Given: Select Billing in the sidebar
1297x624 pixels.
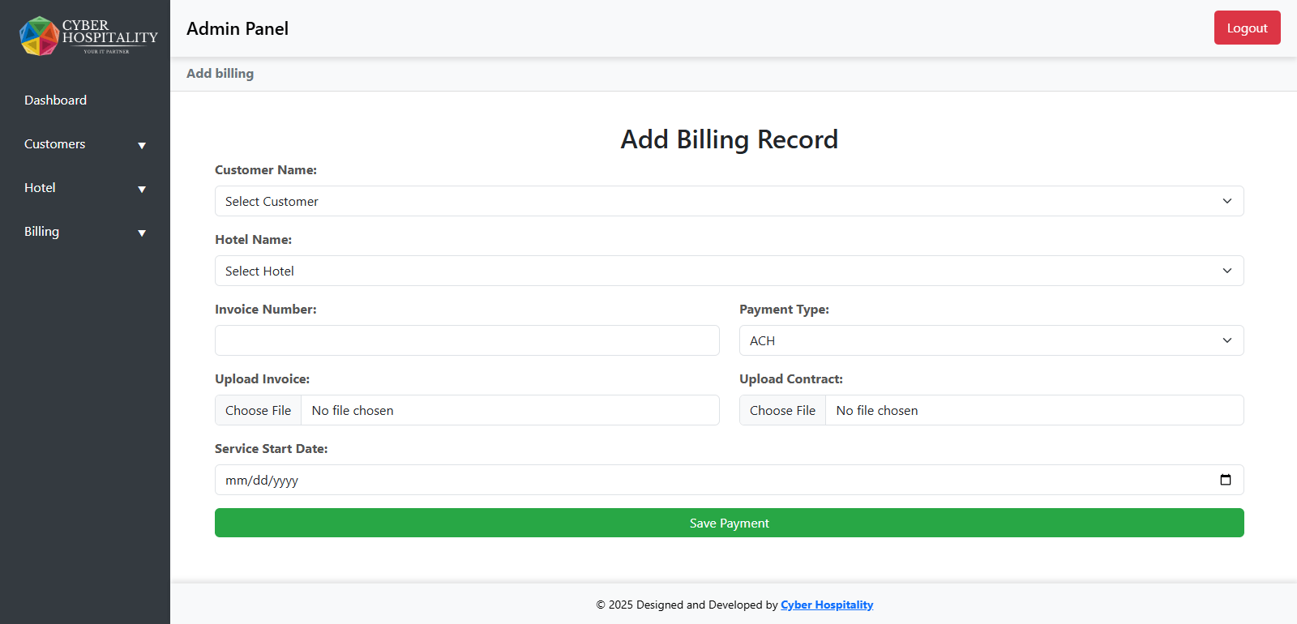Looking at the screenshot, I should tap(41, 232).
